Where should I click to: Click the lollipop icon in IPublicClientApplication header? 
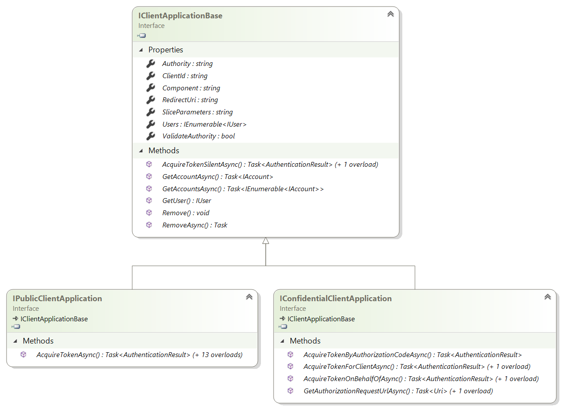(x=16, y=327)
